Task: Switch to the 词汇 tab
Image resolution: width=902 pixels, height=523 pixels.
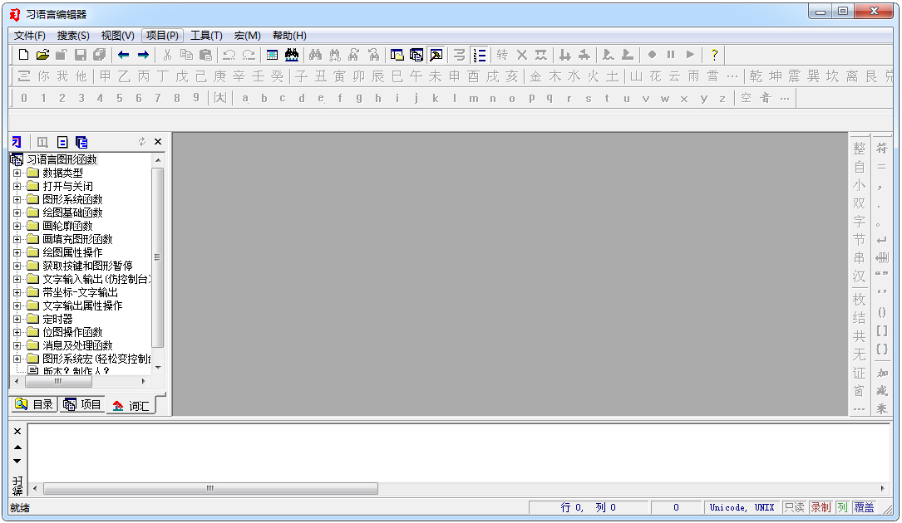Action: click(x=131, y=406)
